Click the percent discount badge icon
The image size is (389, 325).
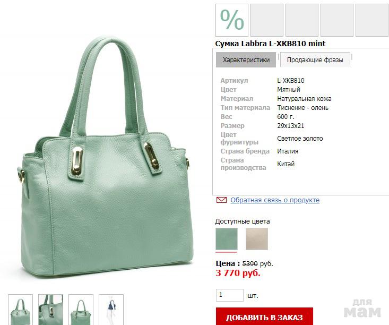(x=232, y=20)
